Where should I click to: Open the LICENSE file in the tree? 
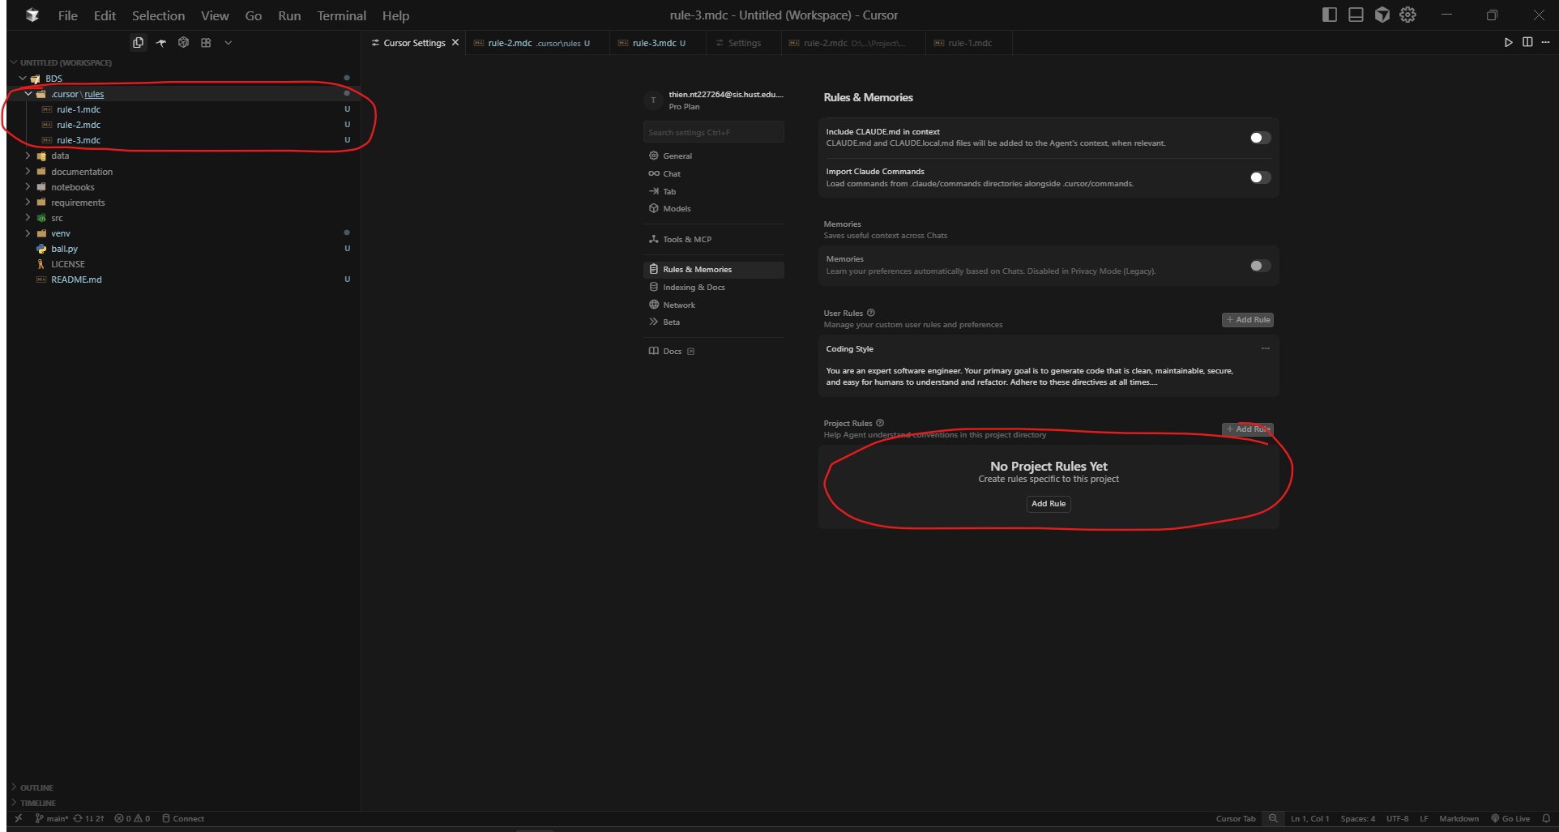point(68,264)
